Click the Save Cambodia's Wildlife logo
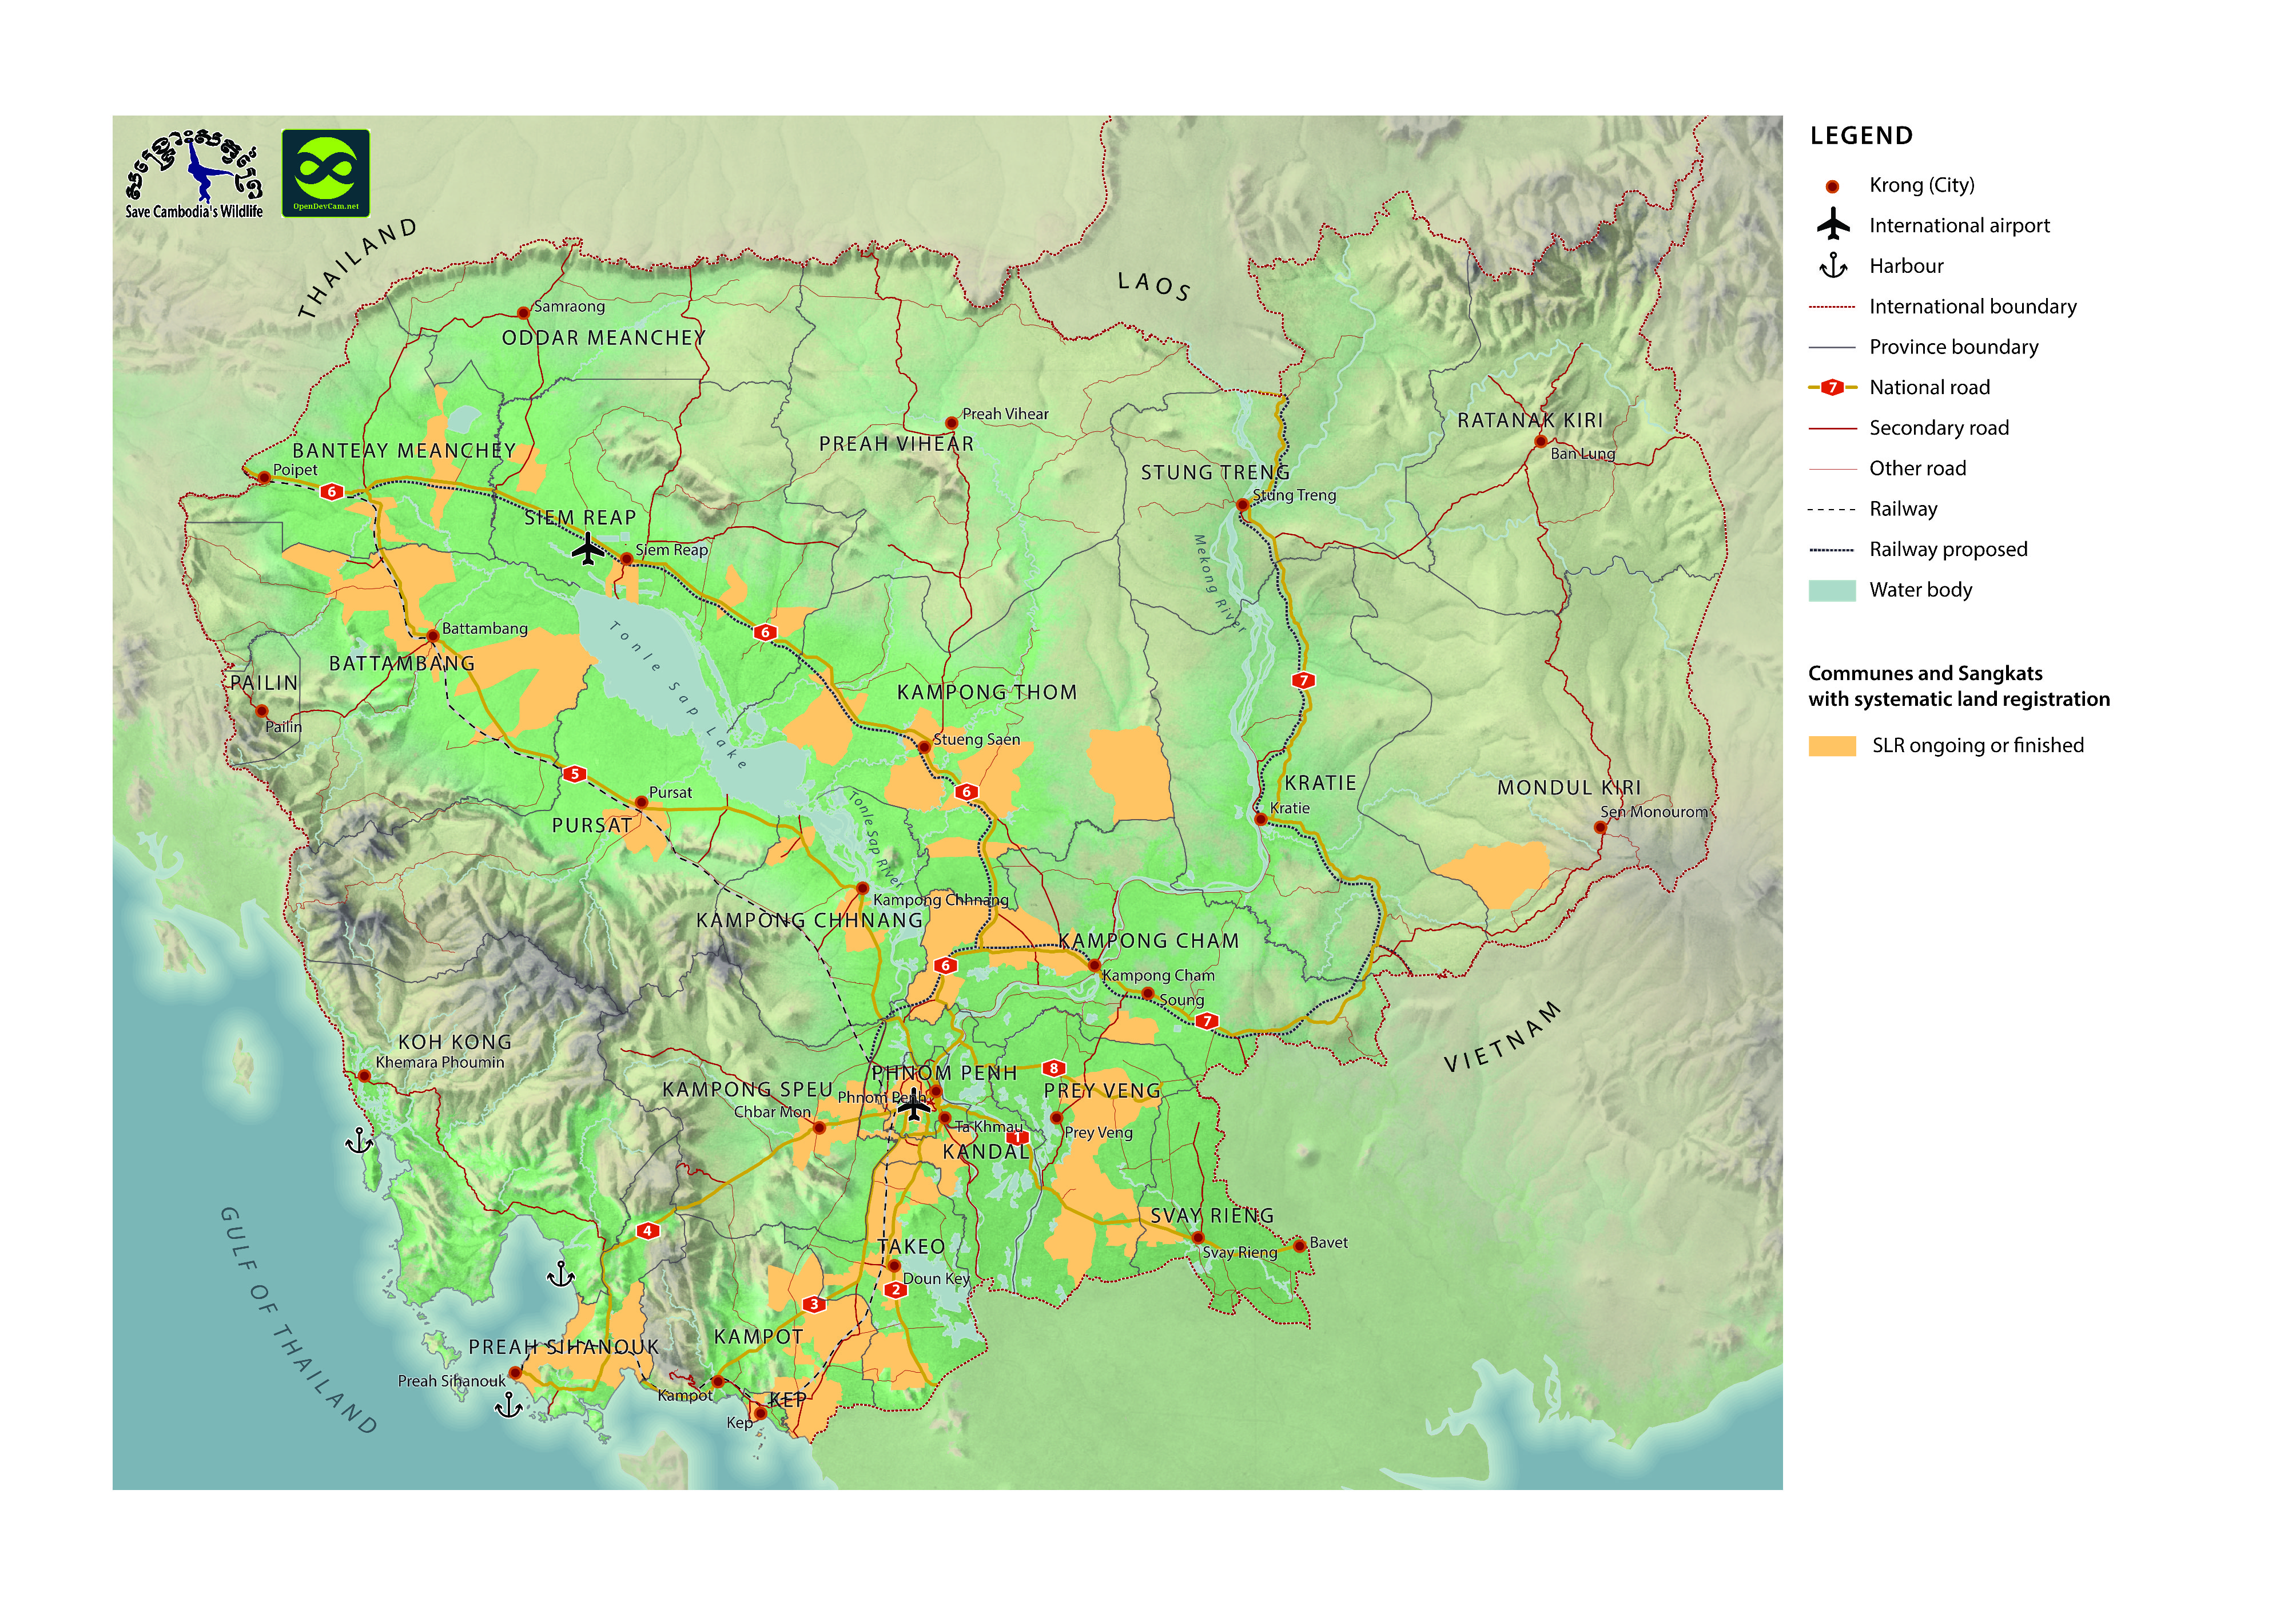The height and width of the screenshot is (1621, 2296). 194,173
